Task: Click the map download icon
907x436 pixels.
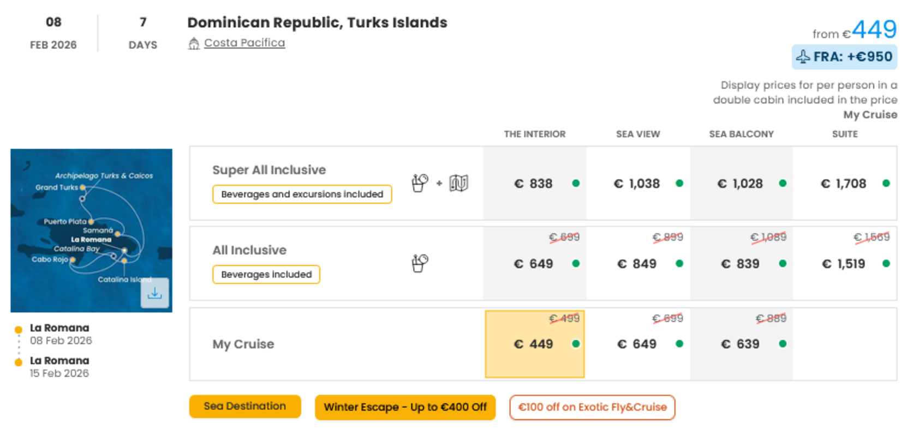Action: click(154, 293)
